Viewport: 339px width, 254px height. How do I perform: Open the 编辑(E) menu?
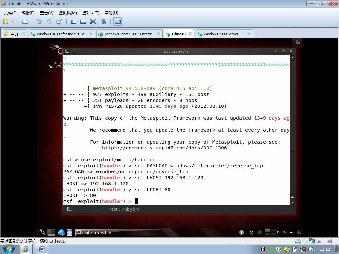click(28, 13)
